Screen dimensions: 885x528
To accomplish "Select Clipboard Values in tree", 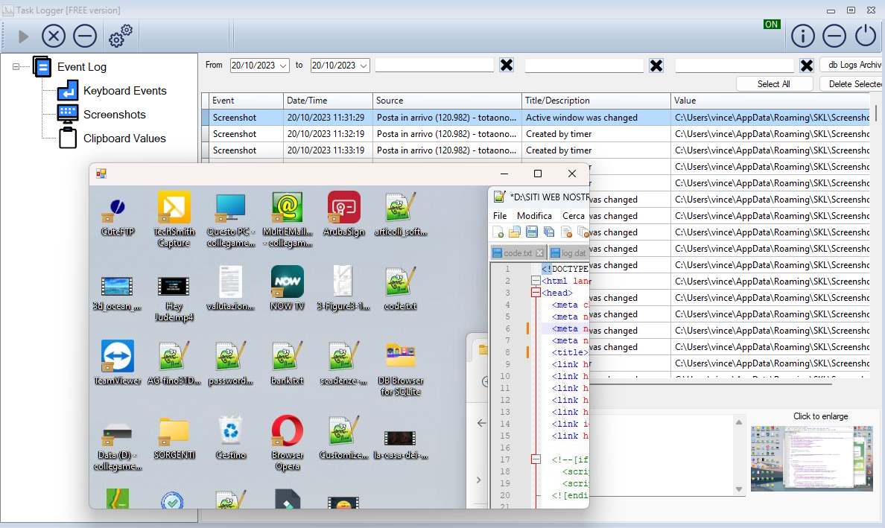I will pyautogui.click(x=124, y=139).
